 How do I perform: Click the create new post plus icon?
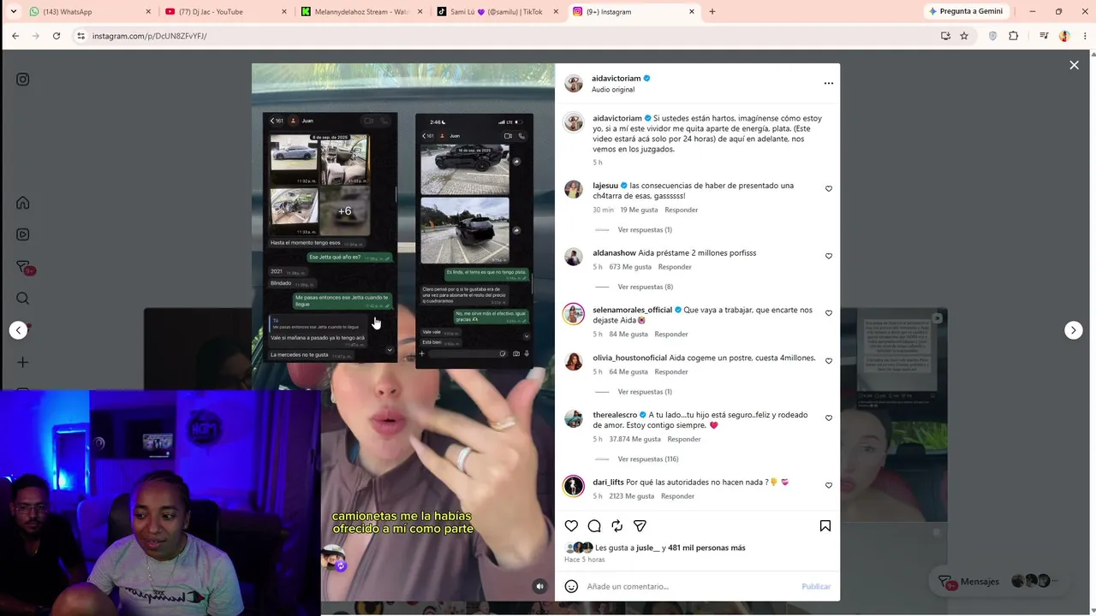tap(23, 362)
